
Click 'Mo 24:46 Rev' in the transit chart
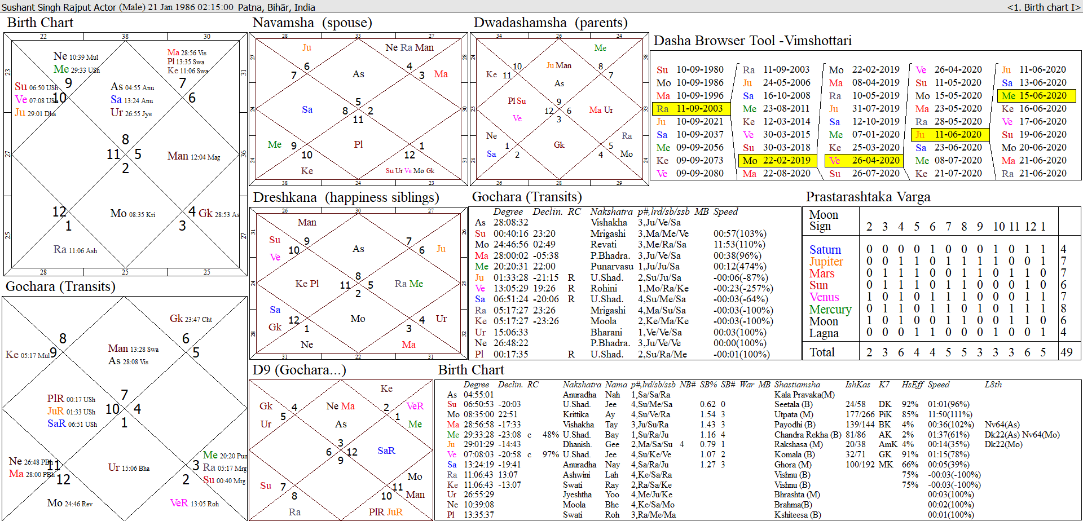[69, 503]
